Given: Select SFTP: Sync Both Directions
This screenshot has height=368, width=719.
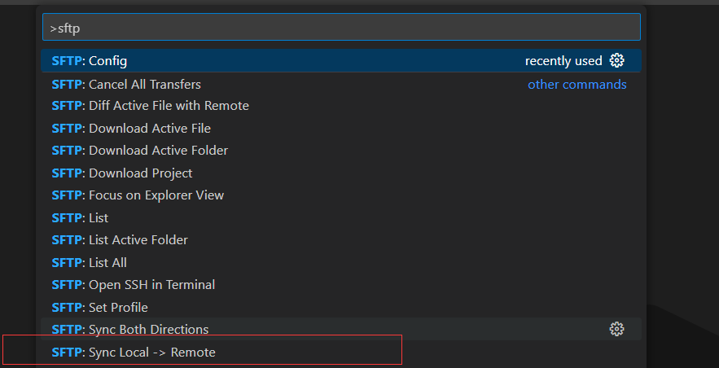Looking at the screenshot, I should pos(341,329).
